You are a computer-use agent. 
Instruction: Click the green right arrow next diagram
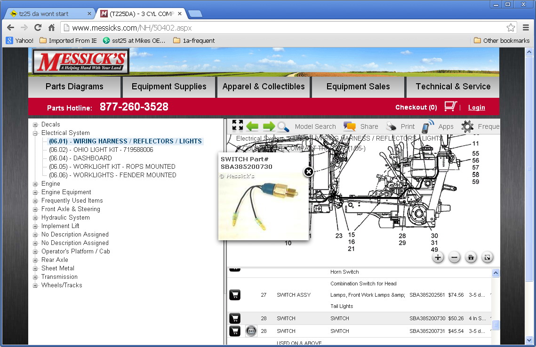(x=269, y=126)
